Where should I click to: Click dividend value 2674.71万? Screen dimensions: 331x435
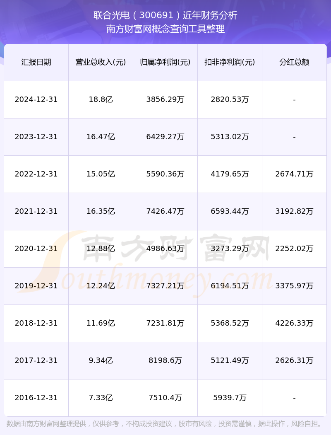294,174
